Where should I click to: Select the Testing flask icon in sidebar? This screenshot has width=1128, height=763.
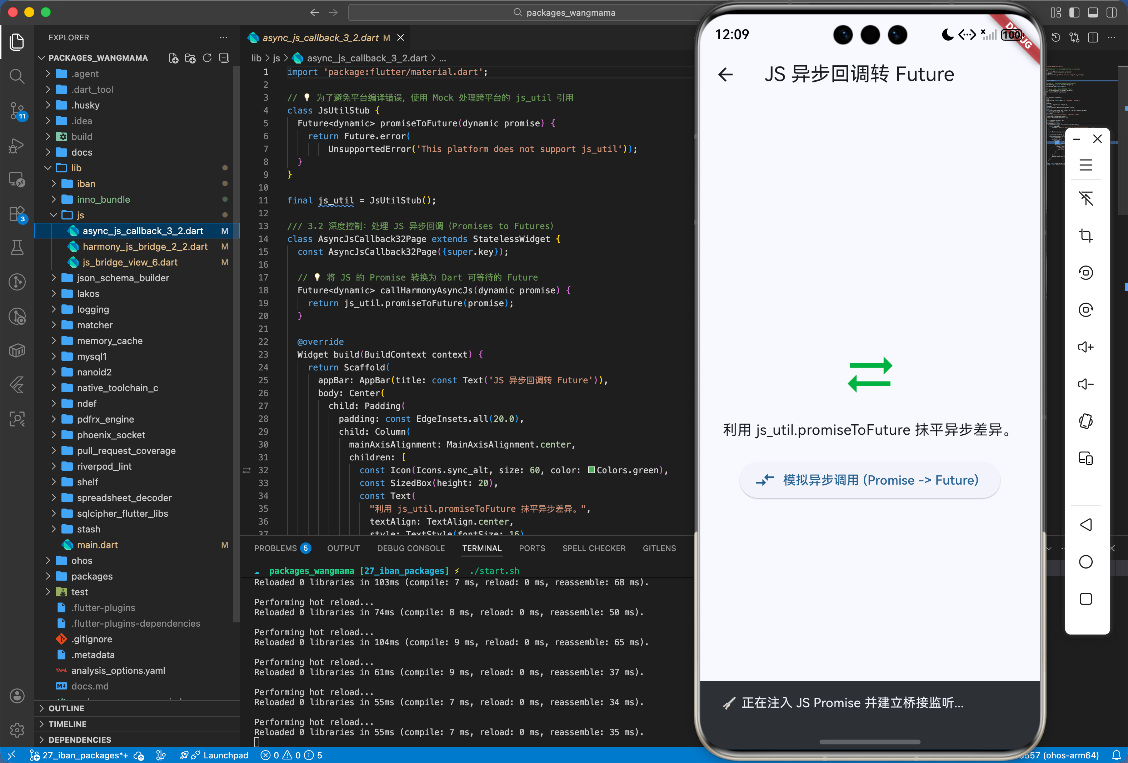click(17, 248)
